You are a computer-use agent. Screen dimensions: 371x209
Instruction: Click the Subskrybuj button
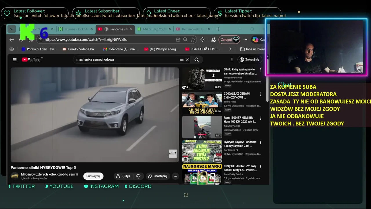click(x=93, y=176)
